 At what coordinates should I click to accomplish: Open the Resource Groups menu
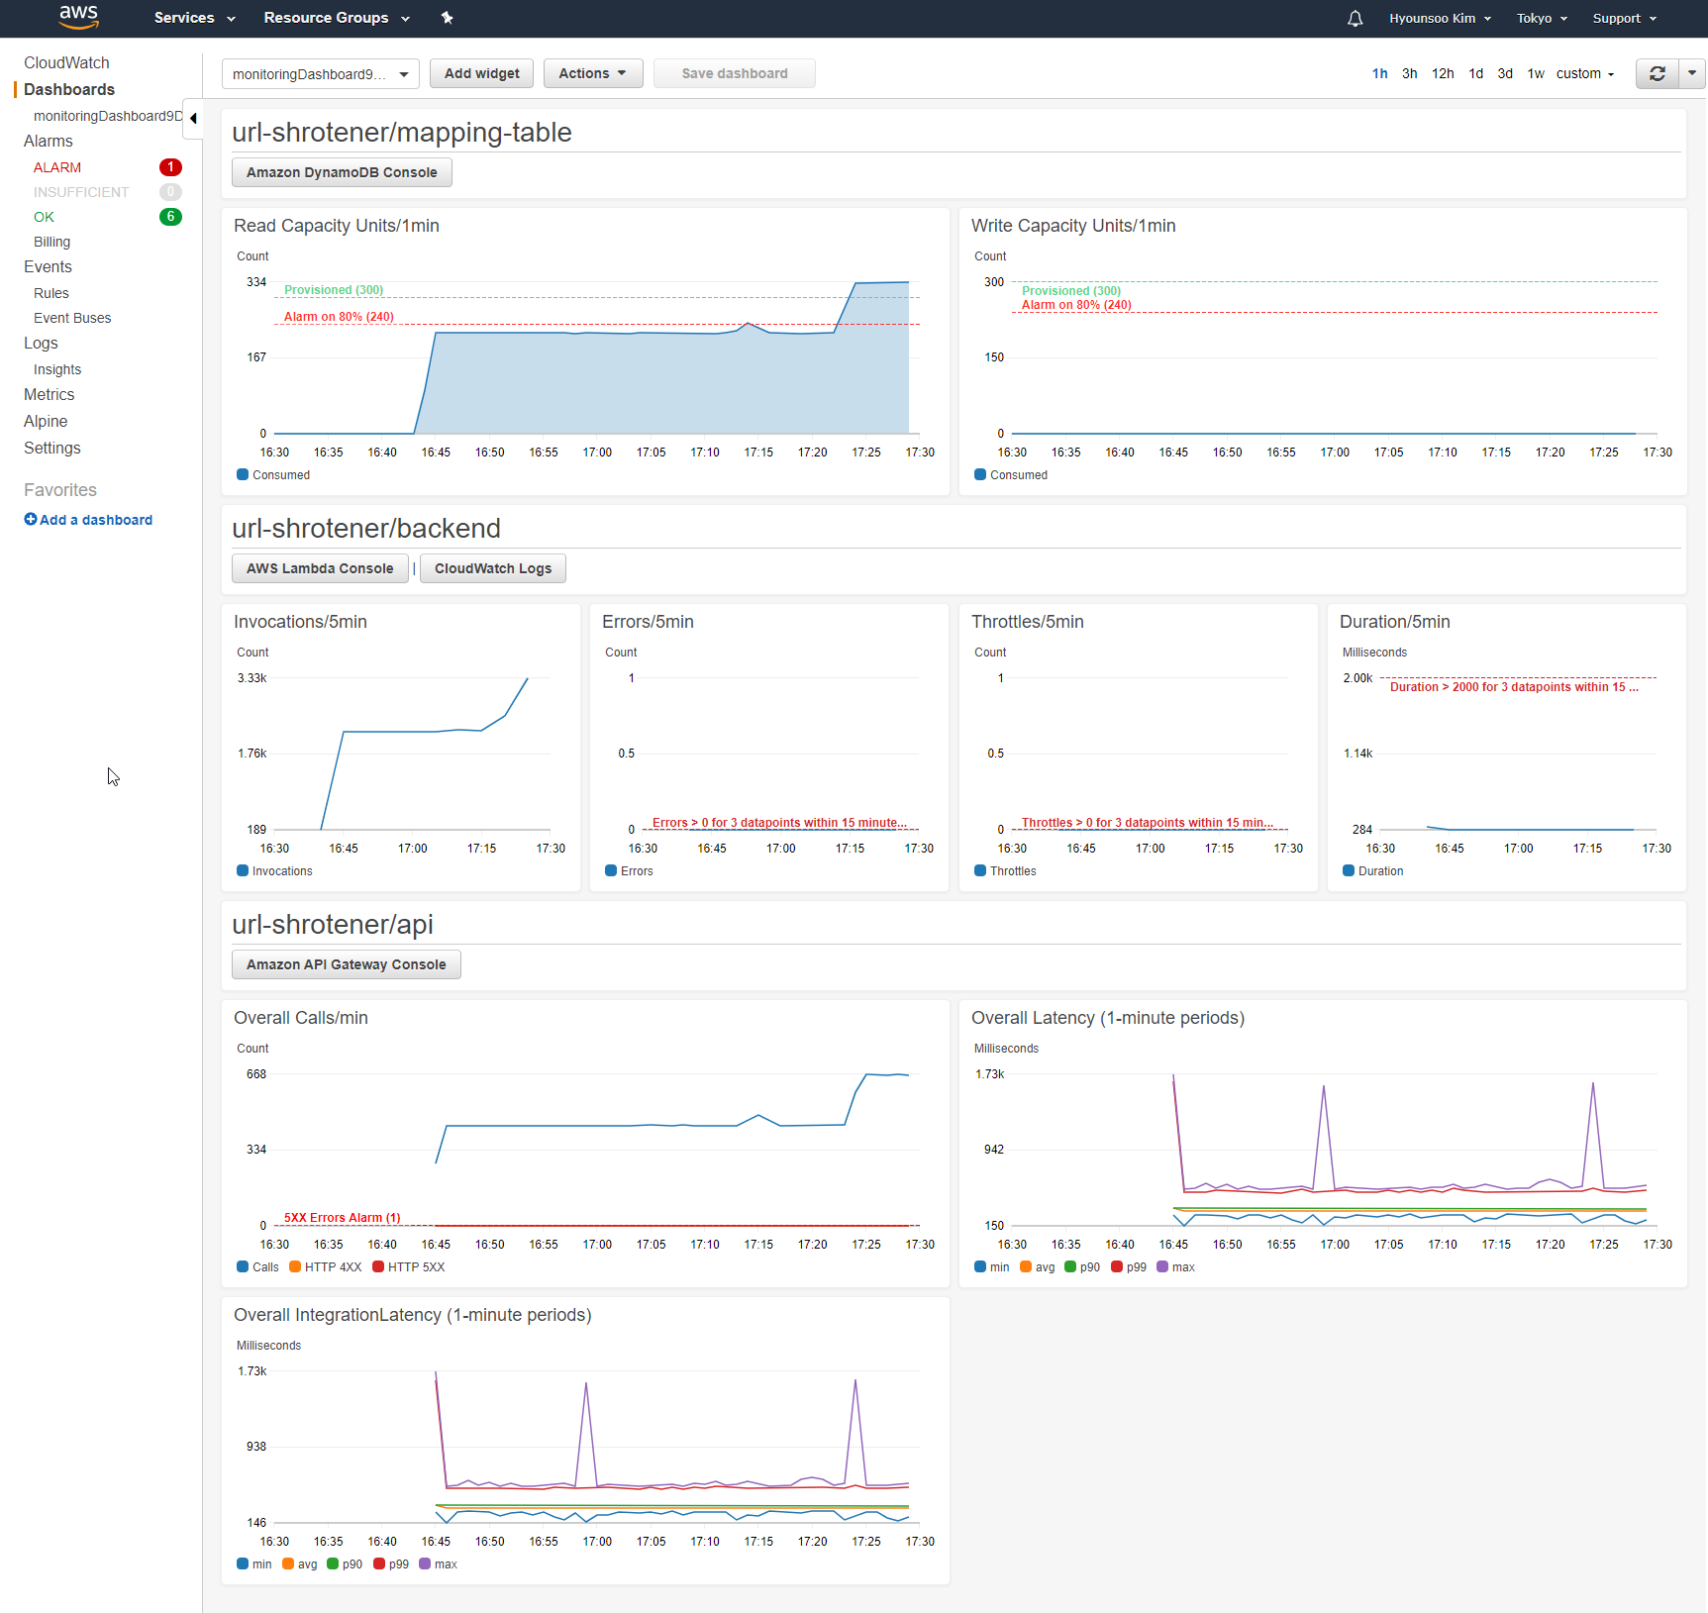click(337, 18)
